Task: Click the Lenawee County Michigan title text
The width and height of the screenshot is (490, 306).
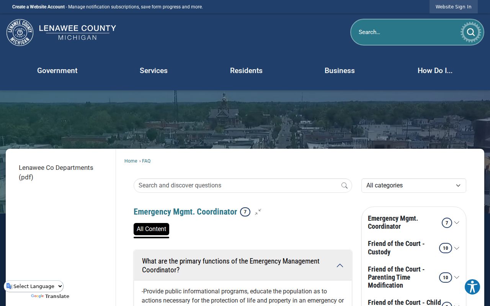Action: [77, 33]
